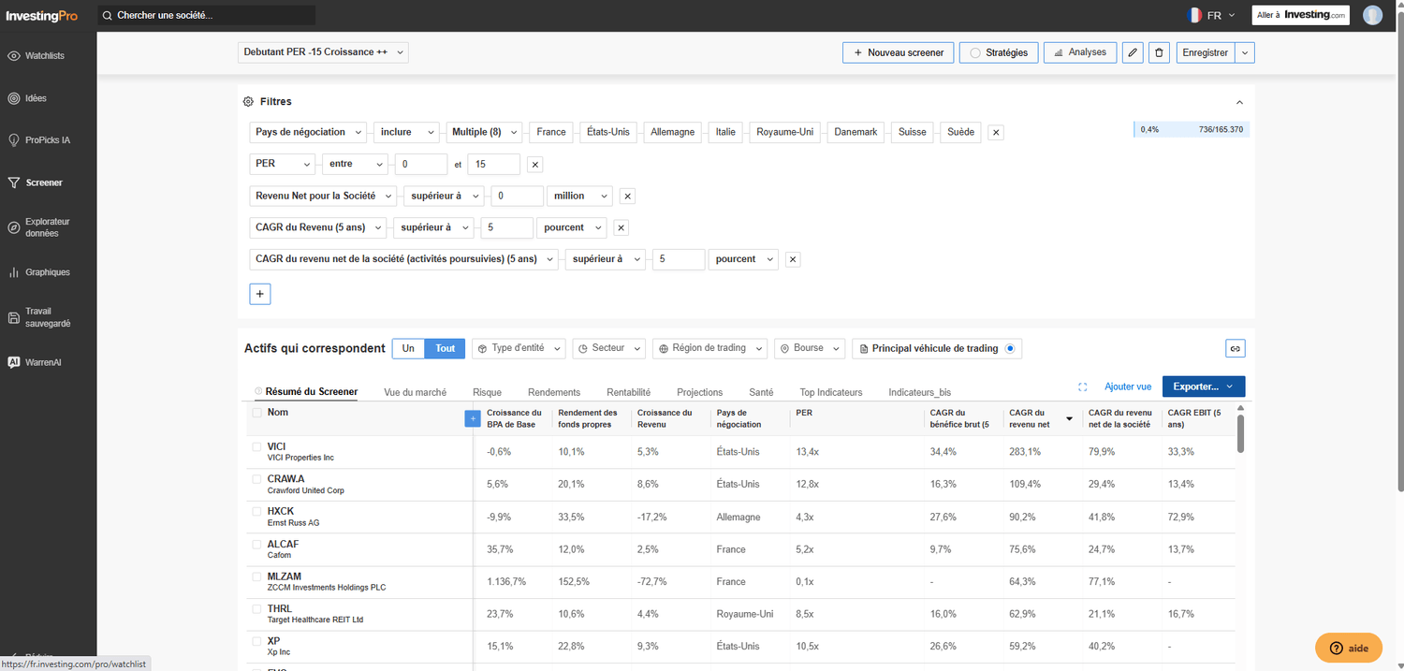1404x671 pixels.
Task: Check the THRL row checkbox
Action: pos(257,609)
